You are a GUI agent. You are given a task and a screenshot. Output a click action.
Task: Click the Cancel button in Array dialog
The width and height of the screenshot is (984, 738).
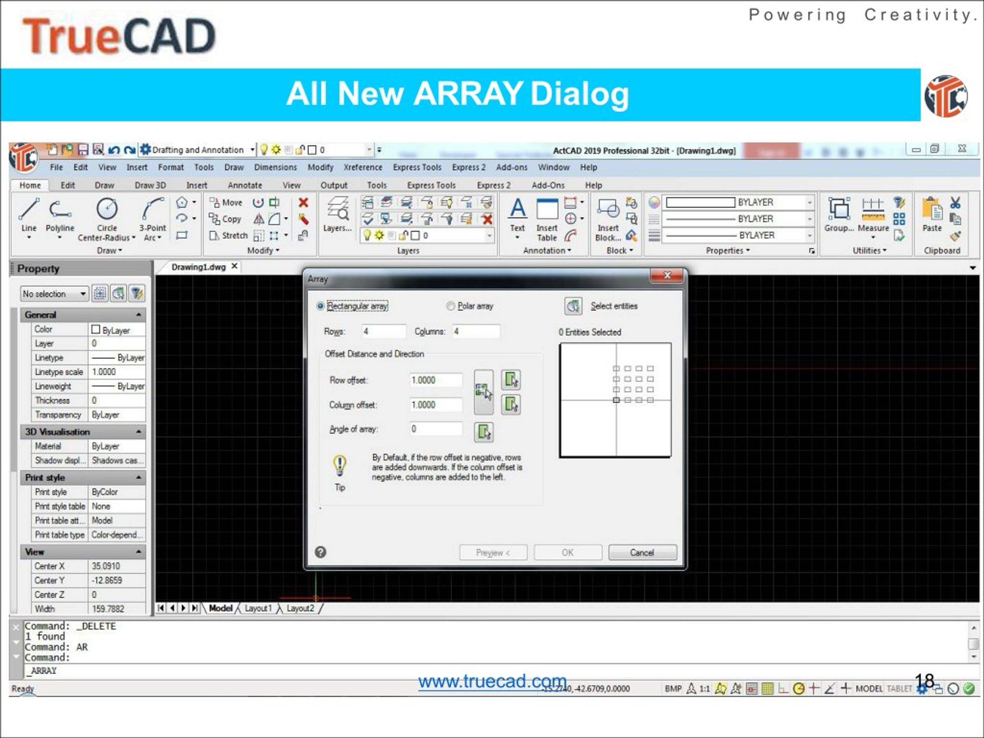(x=642, y=552)
